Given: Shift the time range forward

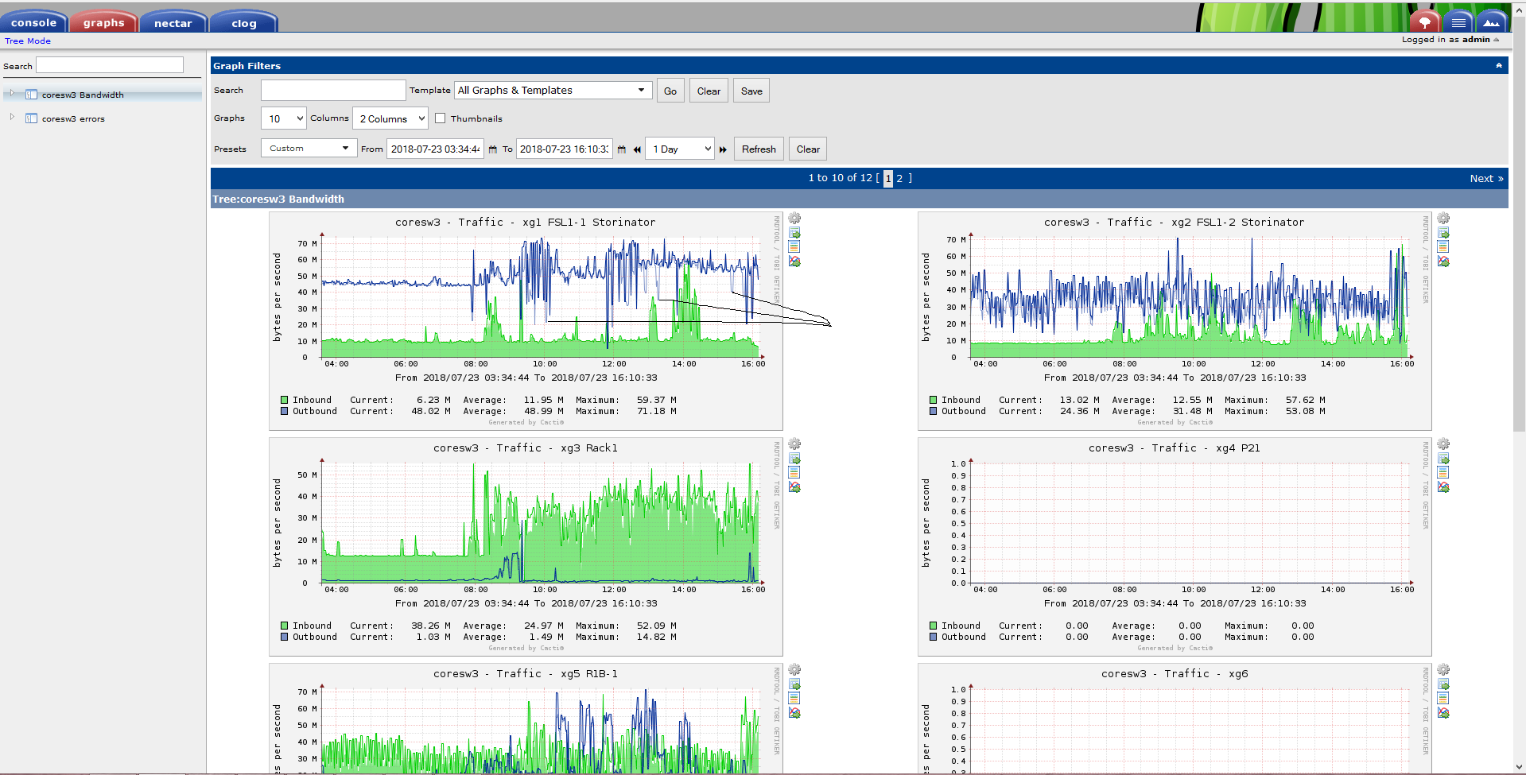Looking at the screenshot, I should [723, 149].
